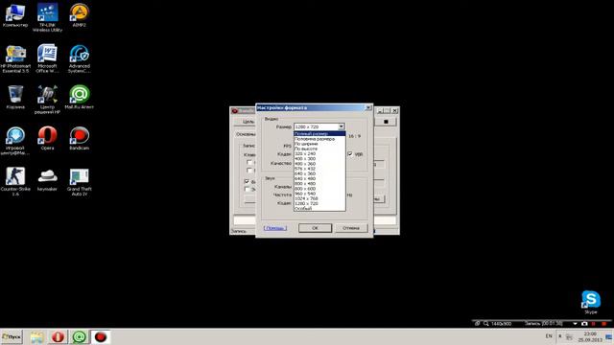Select Microsoft Office Word desktop shortcut
This screenshot has height=345, width=614.
(47, 58)
